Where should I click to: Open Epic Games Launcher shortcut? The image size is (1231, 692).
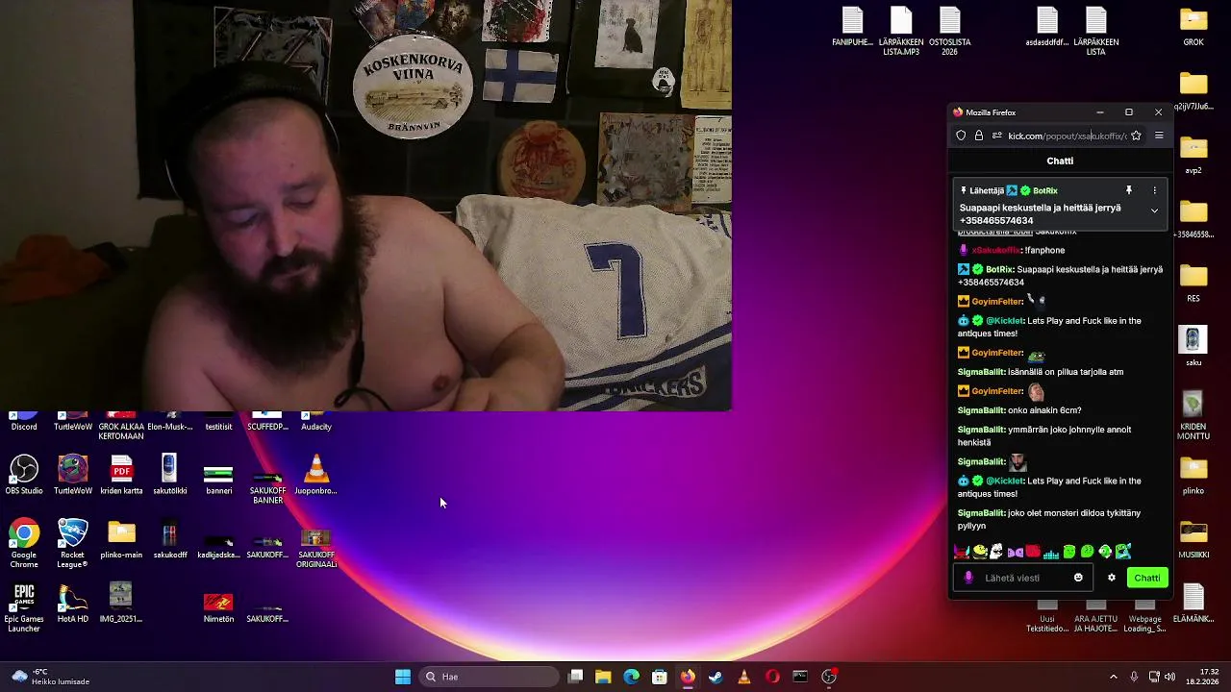(24, 607)
